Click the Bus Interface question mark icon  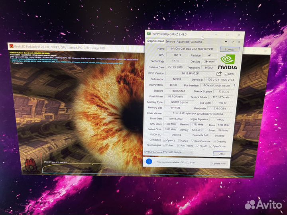click(234, 86)
